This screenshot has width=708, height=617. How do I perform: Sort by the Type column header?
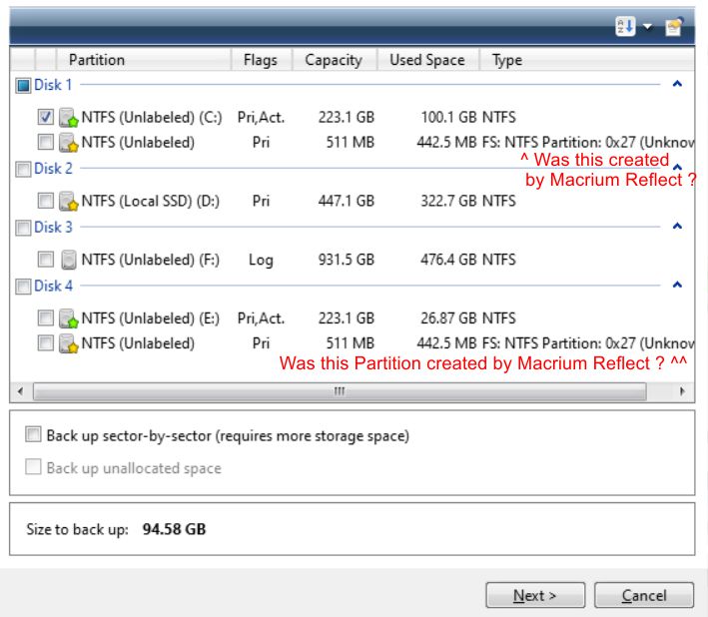tap(586, 60)
